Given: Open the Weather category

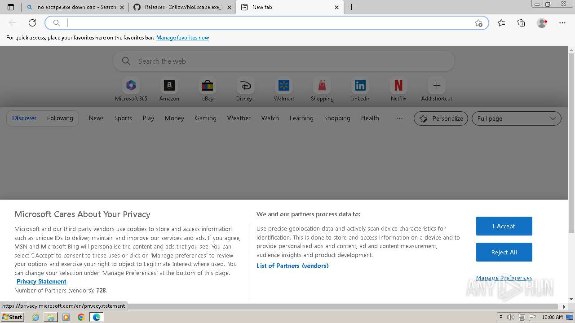Looking at the screenshot, I should (x=239, y=118).
